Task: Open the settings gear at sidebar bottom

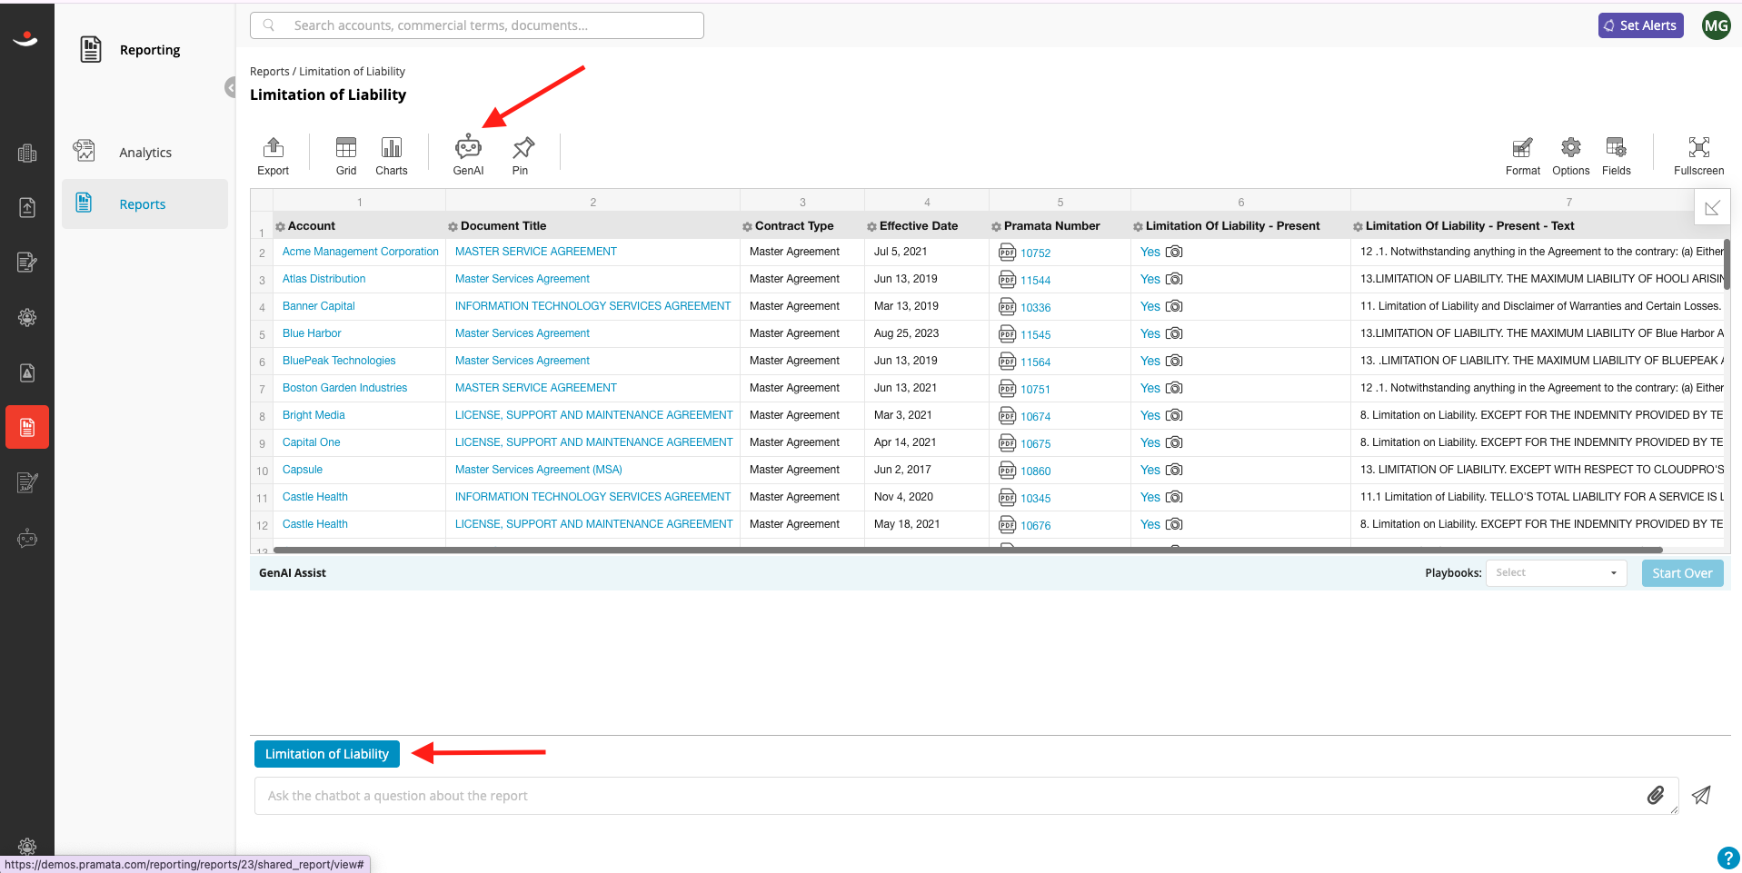Action: click(27, 846)
